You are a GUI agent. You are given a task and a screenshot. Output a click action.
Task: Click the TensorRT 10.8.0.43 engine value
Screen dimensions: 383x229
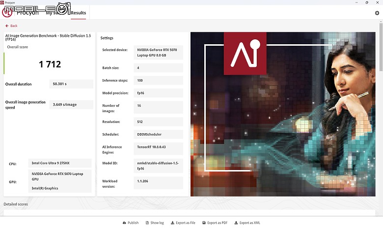pos(158,148)
